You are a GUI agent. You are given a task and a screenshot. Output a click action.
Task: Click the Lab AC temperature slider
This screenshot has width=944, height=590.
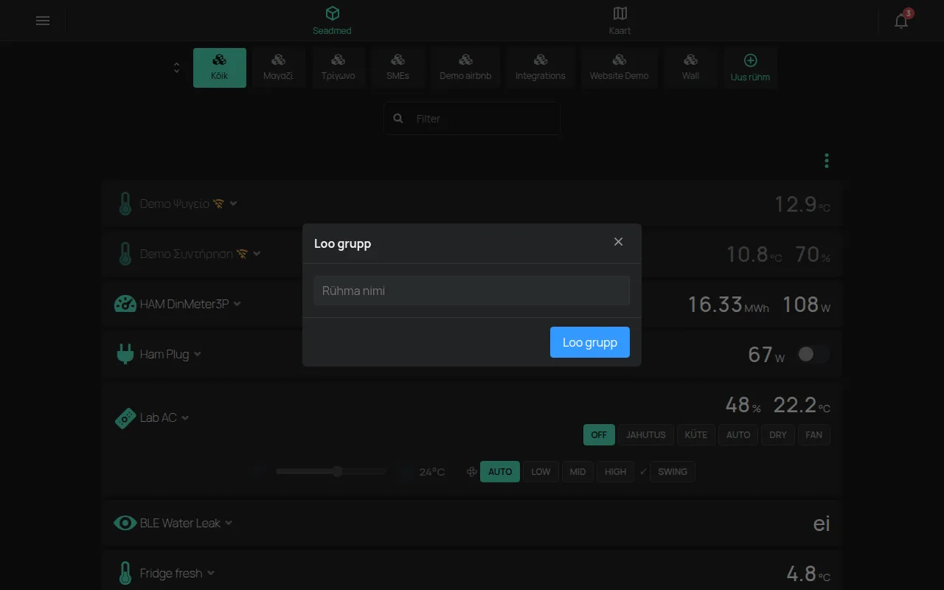coord(330,471)
